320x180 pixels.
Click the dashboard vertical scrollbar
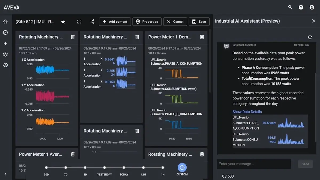[210, 61]
